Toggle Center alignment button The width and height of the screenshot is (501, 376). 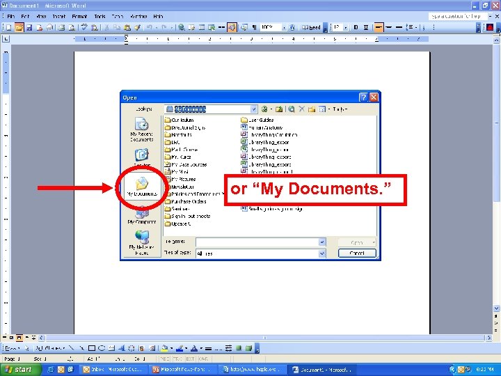pyautogui.click(x=388, y=27)
